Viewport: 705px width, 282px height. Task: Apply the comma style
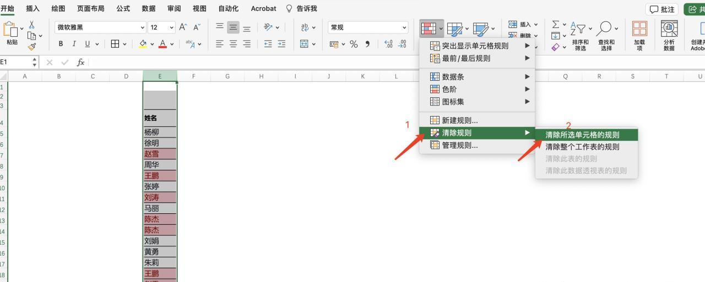(367, 44)
